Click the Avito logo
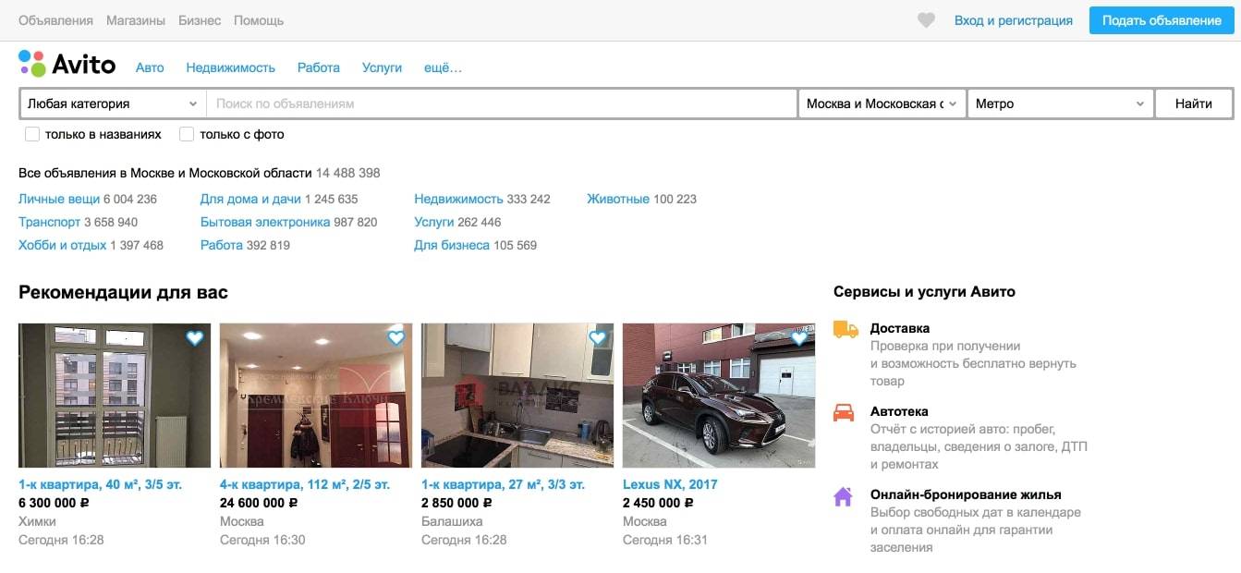This screenshot has height=573, width=1241. coord(67,64)
